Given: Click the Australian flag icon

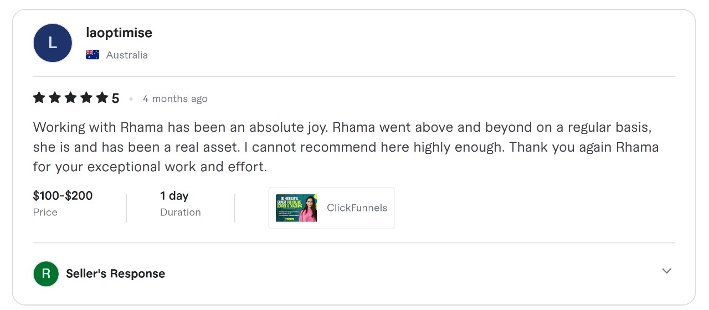Looking at the screenshot, I should click(x=93, y=55).
